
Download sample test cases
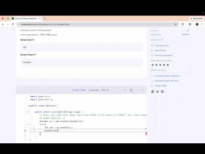[x=167, y=81]
